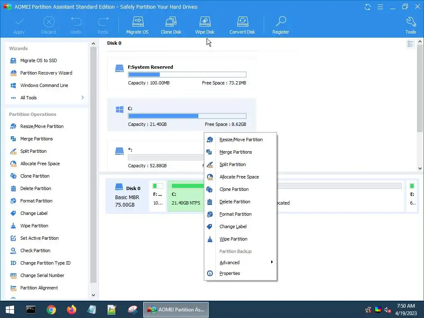Select Merge Partitions in sidebar

tap(31, 139)
